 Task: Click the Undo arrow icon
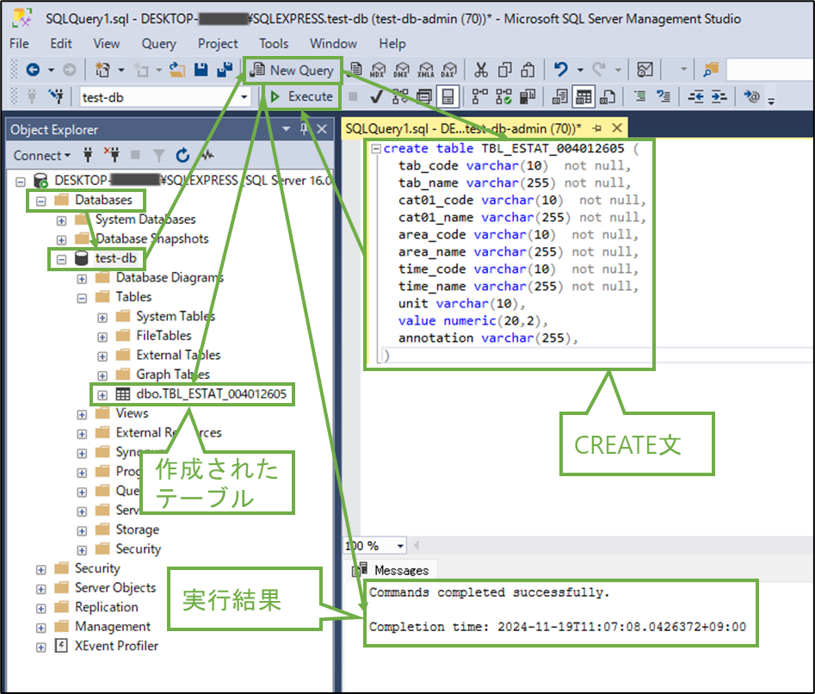point(560,70)
